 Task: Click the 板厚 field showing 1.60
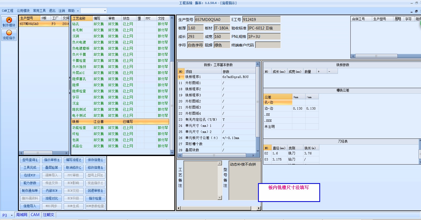click(x=195, y=28)
